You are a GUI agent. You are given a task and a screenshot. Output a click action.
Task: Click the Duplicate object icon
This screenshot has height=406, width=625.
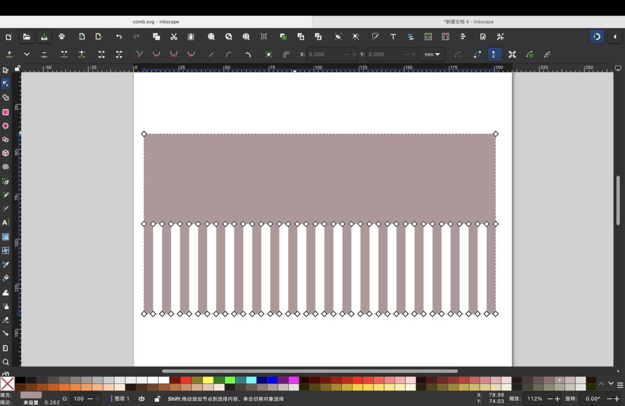click(283, 36)
